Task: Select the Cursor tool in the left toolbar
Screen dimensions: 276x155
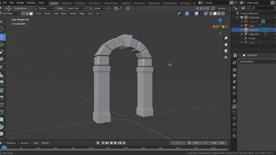Action: coord(2,29)
